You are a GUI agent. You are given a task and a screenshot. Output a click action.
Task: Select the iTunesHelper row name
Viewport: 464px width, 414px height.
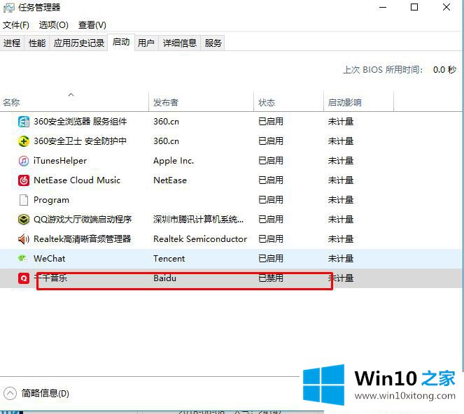click(x=60, y=161)
